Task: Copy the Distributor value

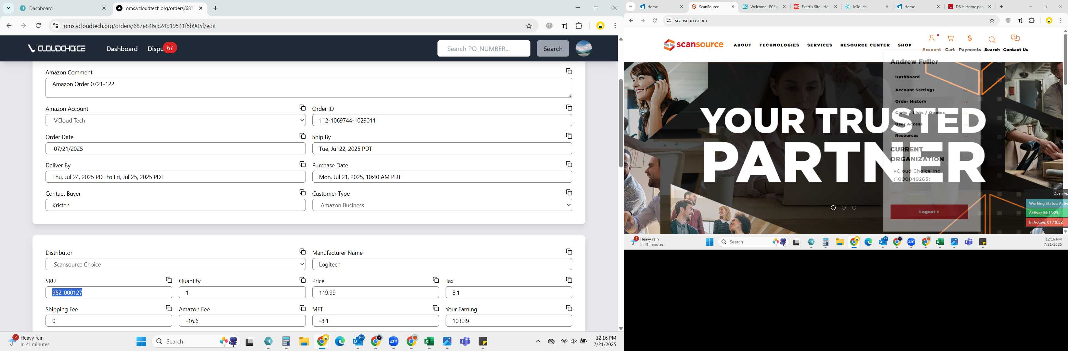Action: click(x=302, y=252)
